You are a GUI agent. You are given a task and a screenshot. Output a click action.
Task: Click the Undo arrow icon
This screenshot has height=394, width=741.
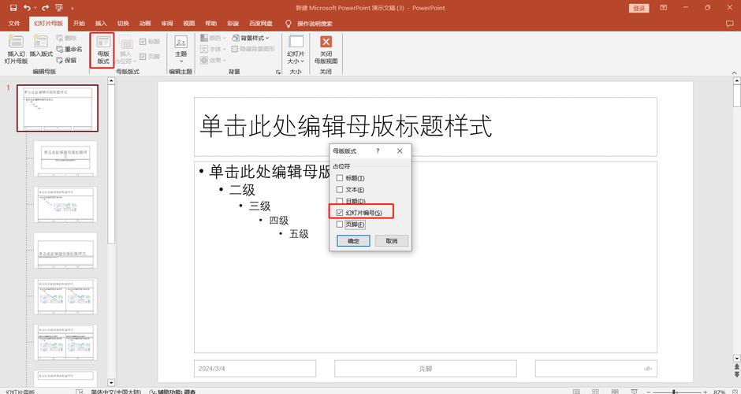pos(27,7)
